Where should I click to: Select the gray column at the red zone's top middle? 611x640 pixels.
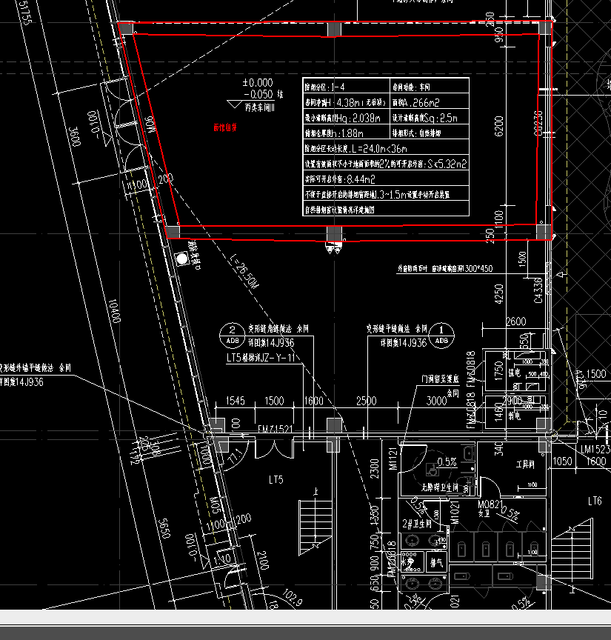pos(334,28)
